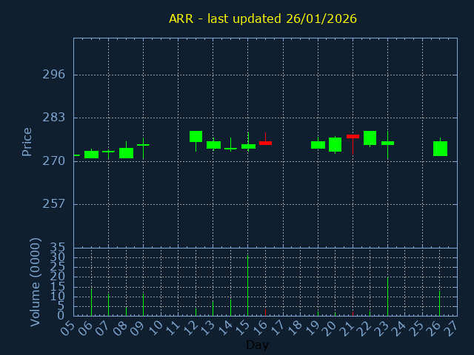Select the green candlestick for day 26

pyautogui.click(x=440, y=149)
